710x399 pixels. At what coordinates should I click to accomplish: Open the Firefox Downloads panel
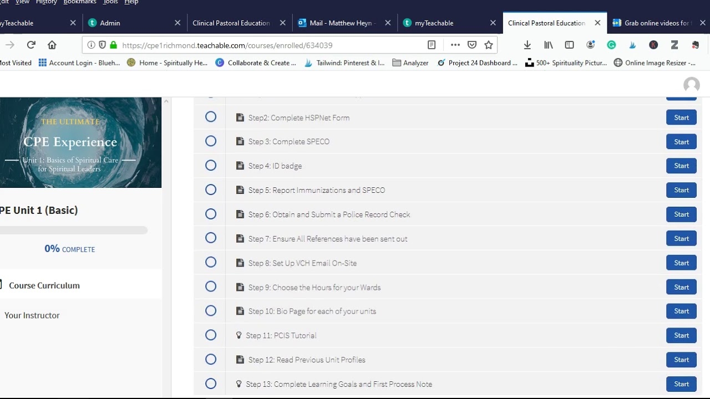528,45
